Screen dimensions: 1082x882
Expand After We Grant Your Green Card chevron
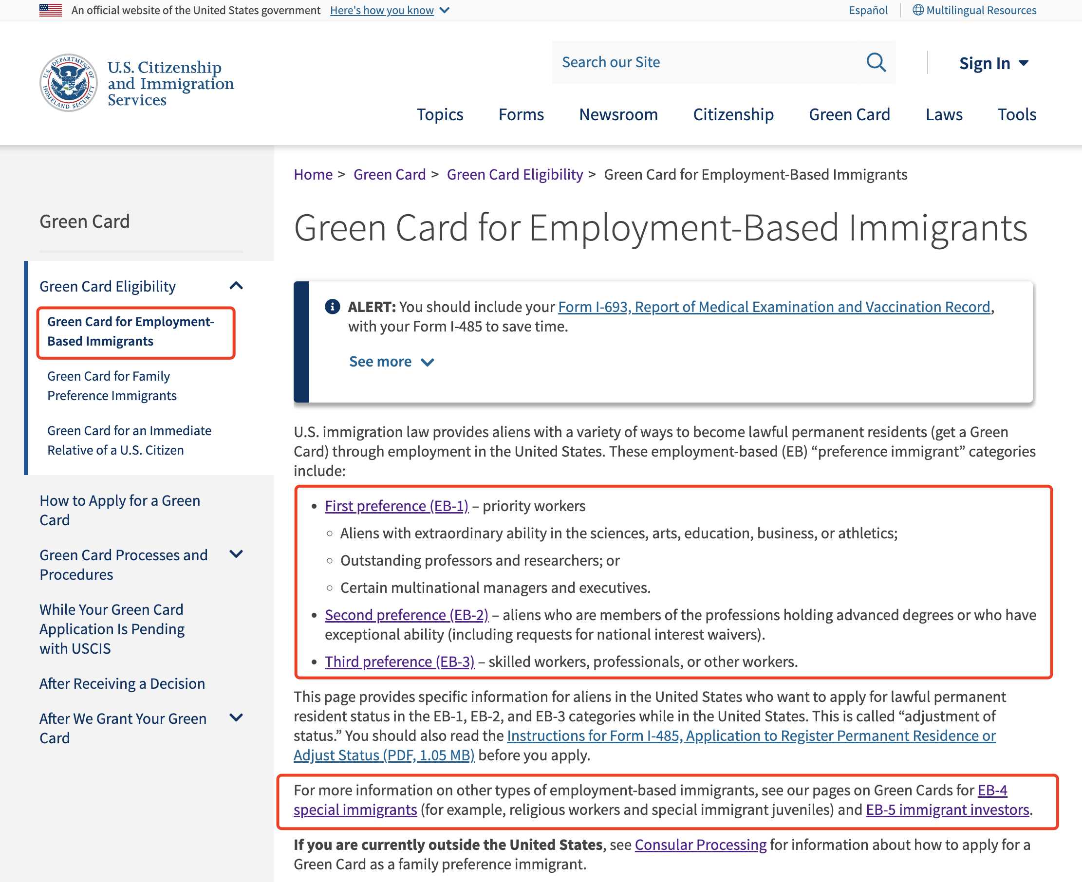click(236, 717)
